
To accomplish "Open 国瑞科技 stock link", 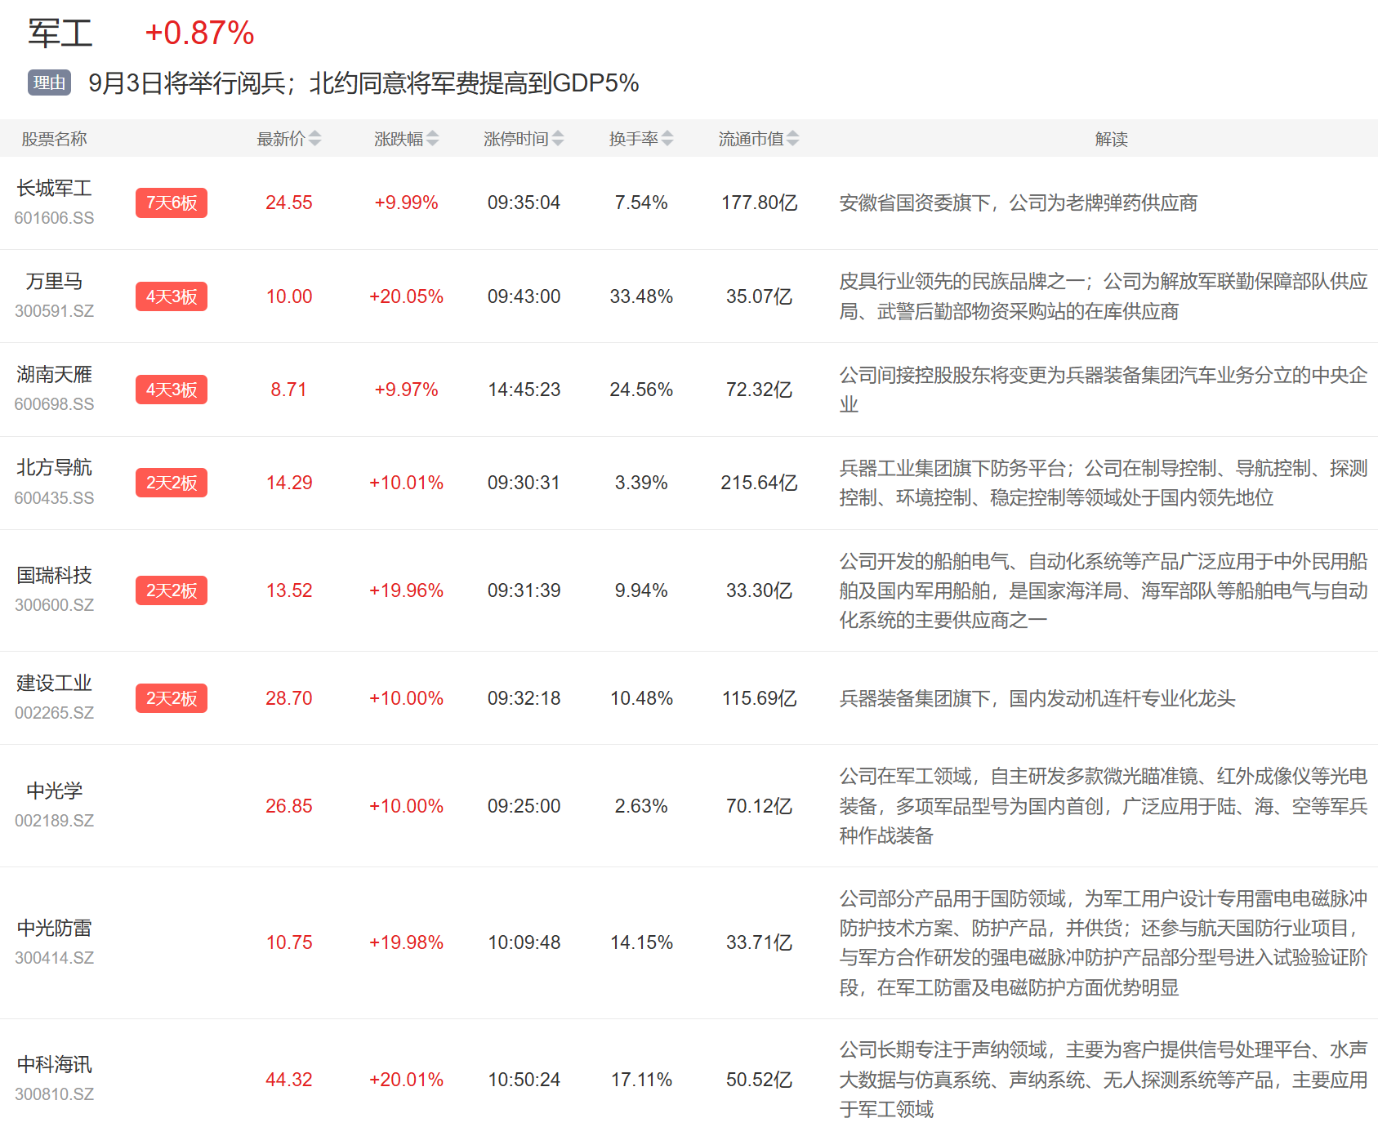I will pyautogui.click(x=54, y=576).
